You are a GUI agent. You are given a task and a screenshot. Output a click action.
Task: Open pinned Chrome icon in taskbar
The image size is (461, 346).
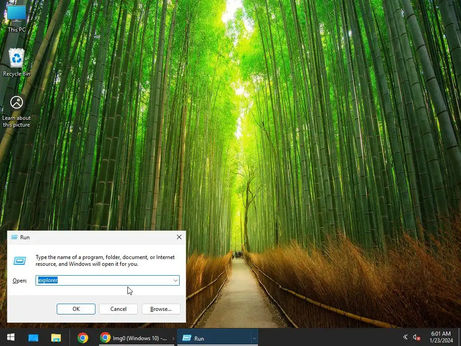(x=83, y=337)
